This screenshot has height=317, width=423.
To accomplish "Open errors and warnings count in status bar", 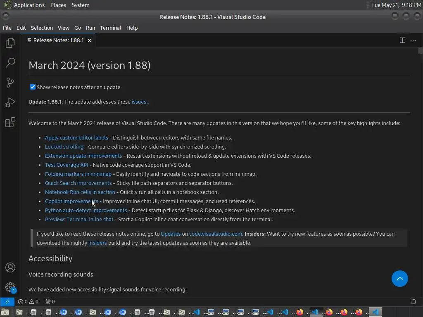I will (28, 301).
